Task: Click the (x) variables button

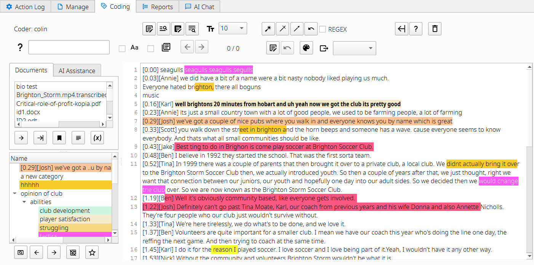Action: tap(97, 138)
